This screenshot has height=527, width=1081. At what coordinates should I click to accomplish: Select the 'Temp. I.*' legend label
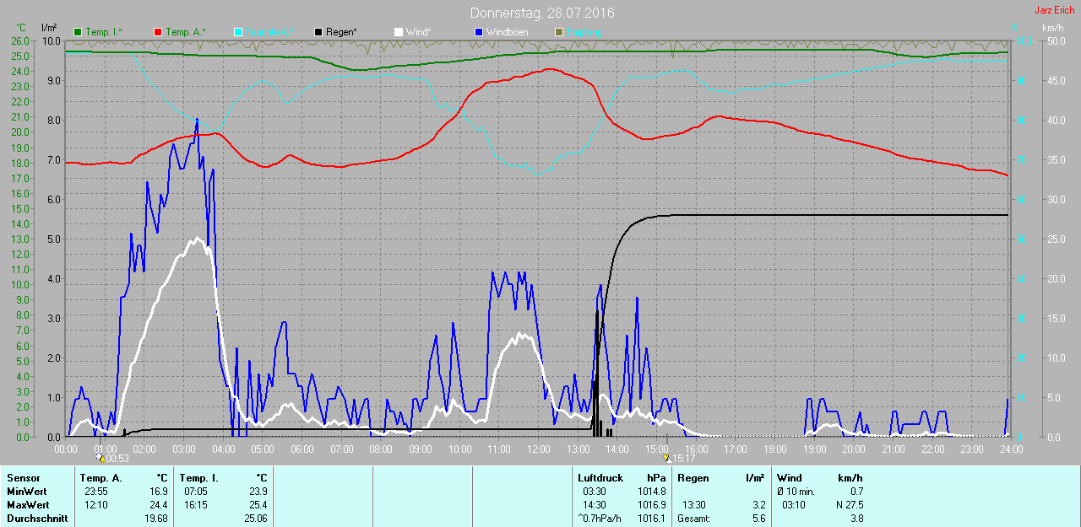(x=105, y=32)
